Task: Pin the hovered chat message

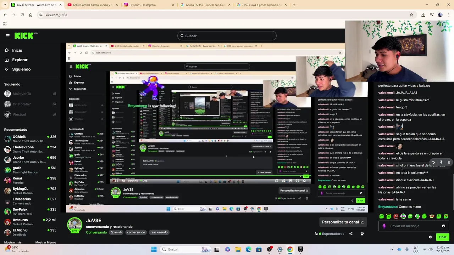Action: point(441,162)
